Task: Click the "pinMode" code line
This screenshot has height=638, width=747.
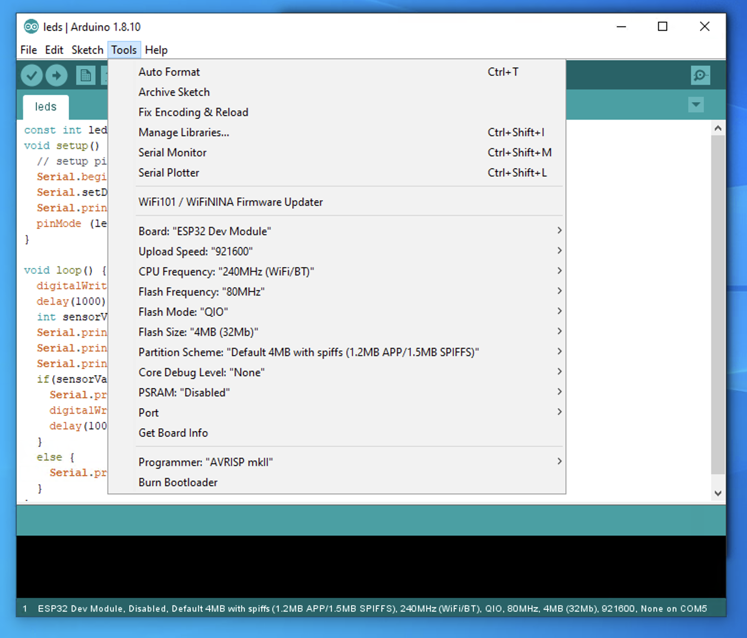Action: [x=71, y=224]
